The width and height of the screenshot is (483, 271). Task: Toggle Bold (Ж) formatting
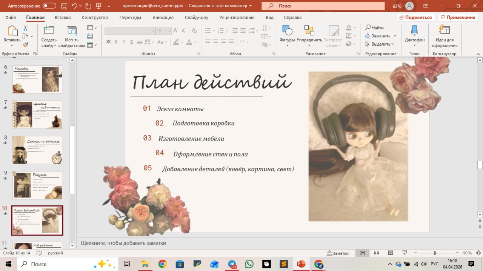point(109,42)
